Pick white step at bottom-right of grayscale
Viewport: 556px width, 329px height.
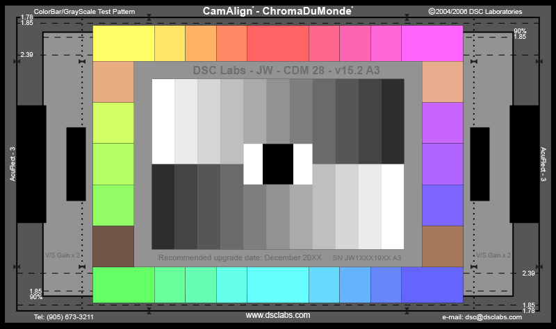point(393,206)
